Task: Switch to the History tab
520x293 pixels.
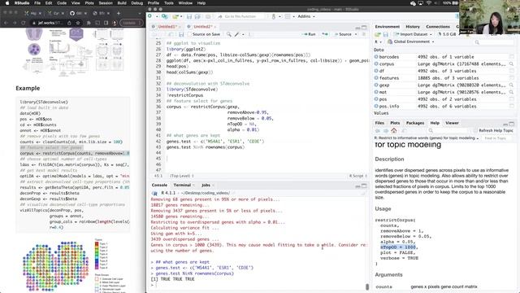Action: (x=413, y=27)
